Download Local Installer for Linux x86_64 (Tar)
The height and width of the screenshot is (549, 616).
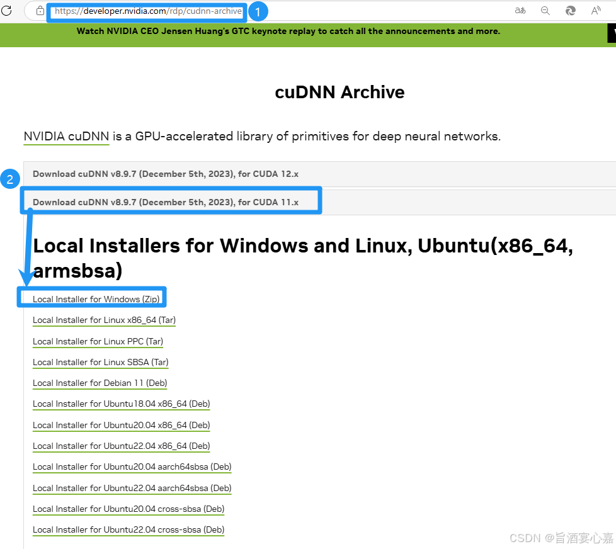104,320
